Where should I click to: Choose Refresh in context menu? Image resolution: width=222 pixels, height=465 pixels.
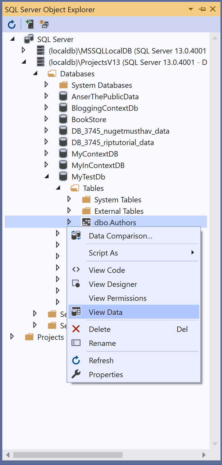[134, 360]
